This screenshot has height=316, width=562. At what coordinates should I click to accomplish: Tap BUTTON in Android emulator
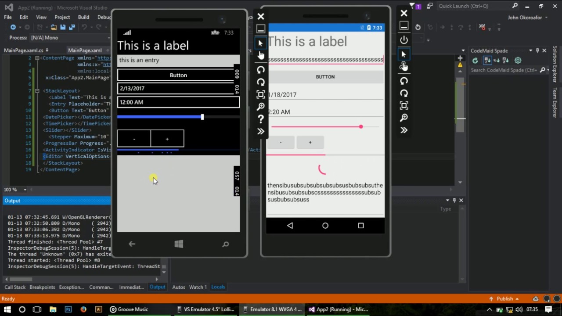325,77
